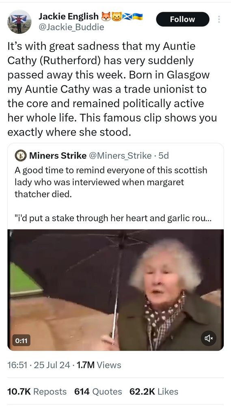Follow Jackie English's account

pyautogui.click(x=183, y=19)
